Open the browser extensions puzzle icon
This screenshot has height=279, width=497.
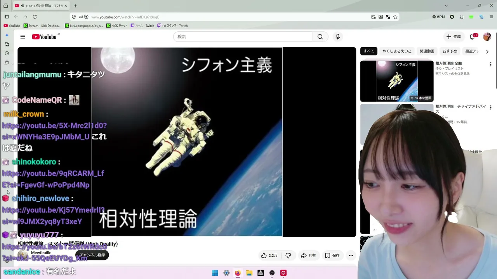pyautogui.click(x=461, y=17)
